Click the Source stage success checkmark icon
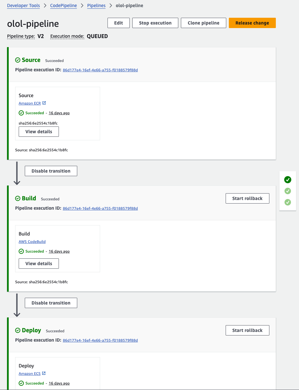 [x=18, y=60]
